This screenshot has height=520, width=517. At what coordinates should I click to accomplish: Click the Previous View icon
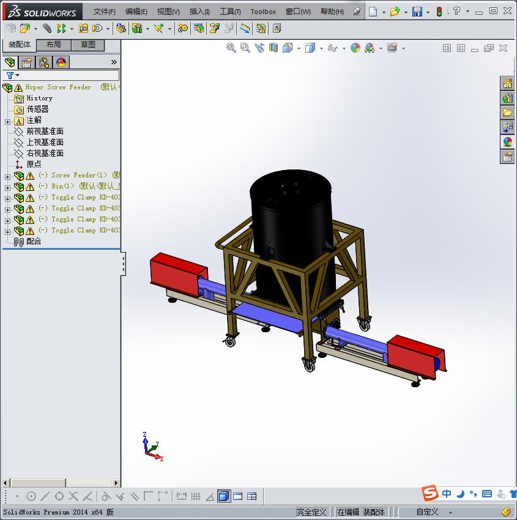tap(259, 48)
